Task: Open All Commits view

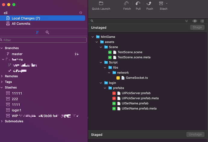Action: [x=21, y=24]
